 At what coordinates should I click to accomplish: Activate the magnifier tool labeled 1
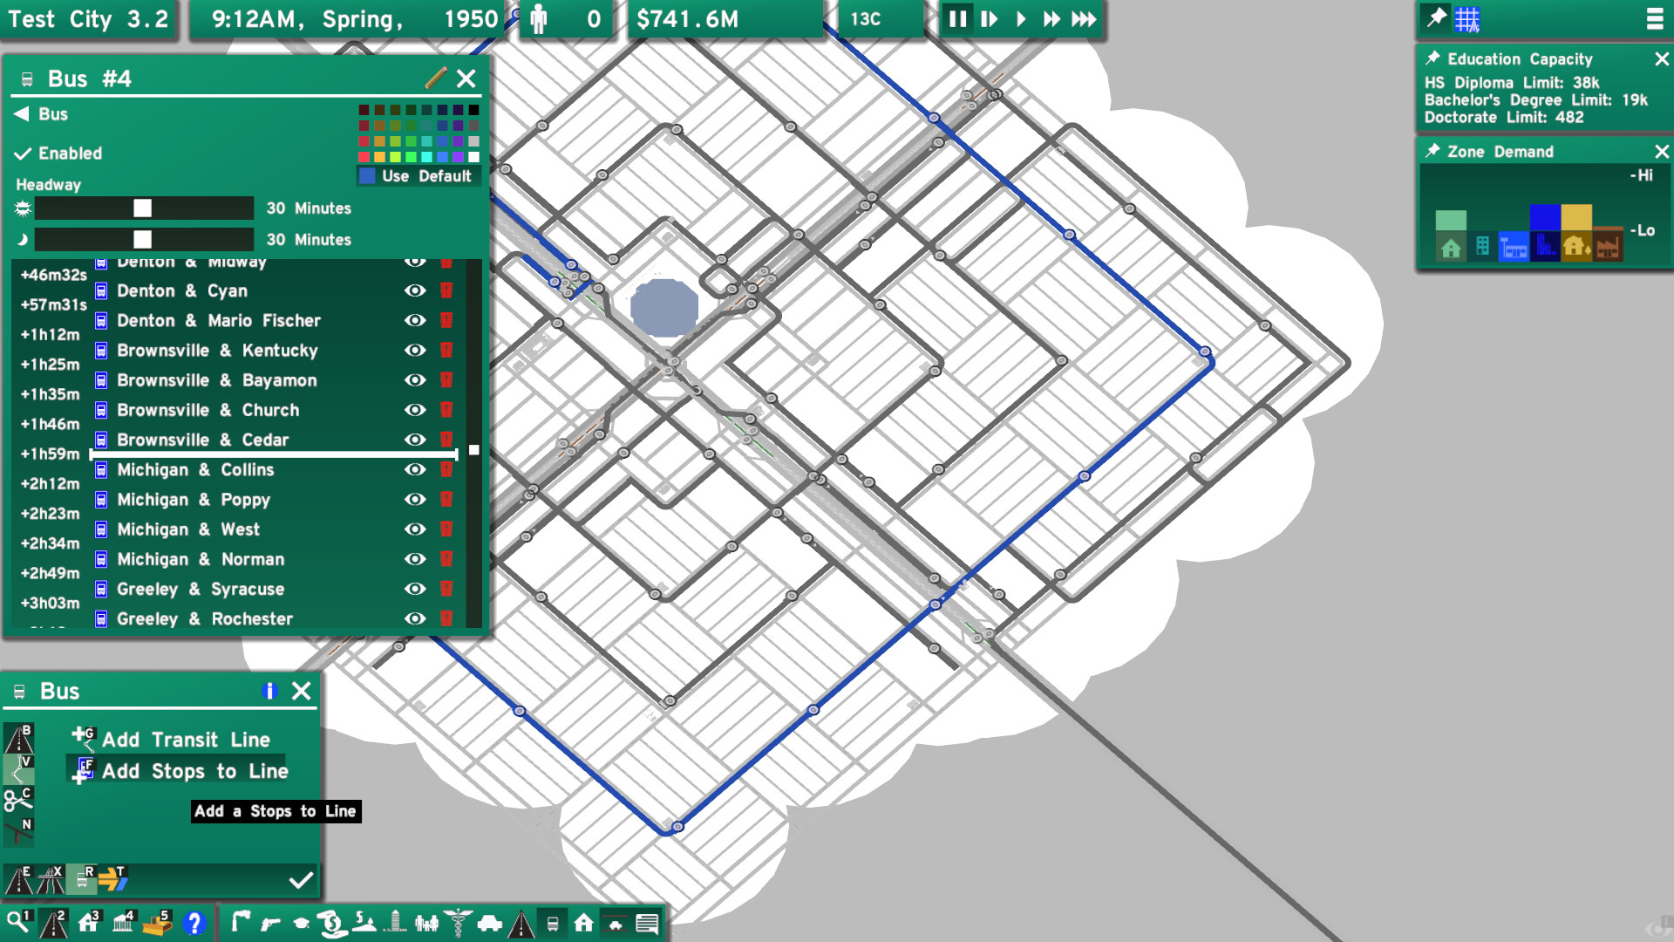click(19, 922)
